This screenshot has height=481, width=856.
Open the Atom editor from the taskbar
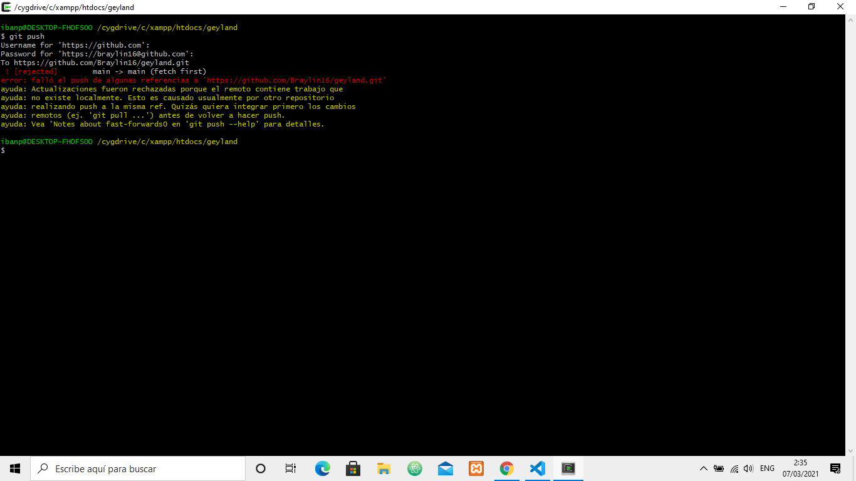(x=414, y=468)
